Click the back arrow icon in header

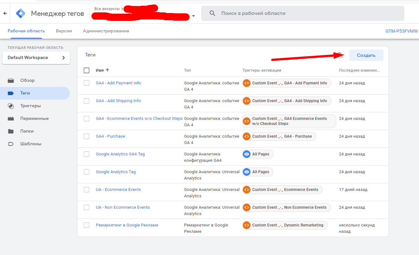pyautogui.click(x=5, y=13)
